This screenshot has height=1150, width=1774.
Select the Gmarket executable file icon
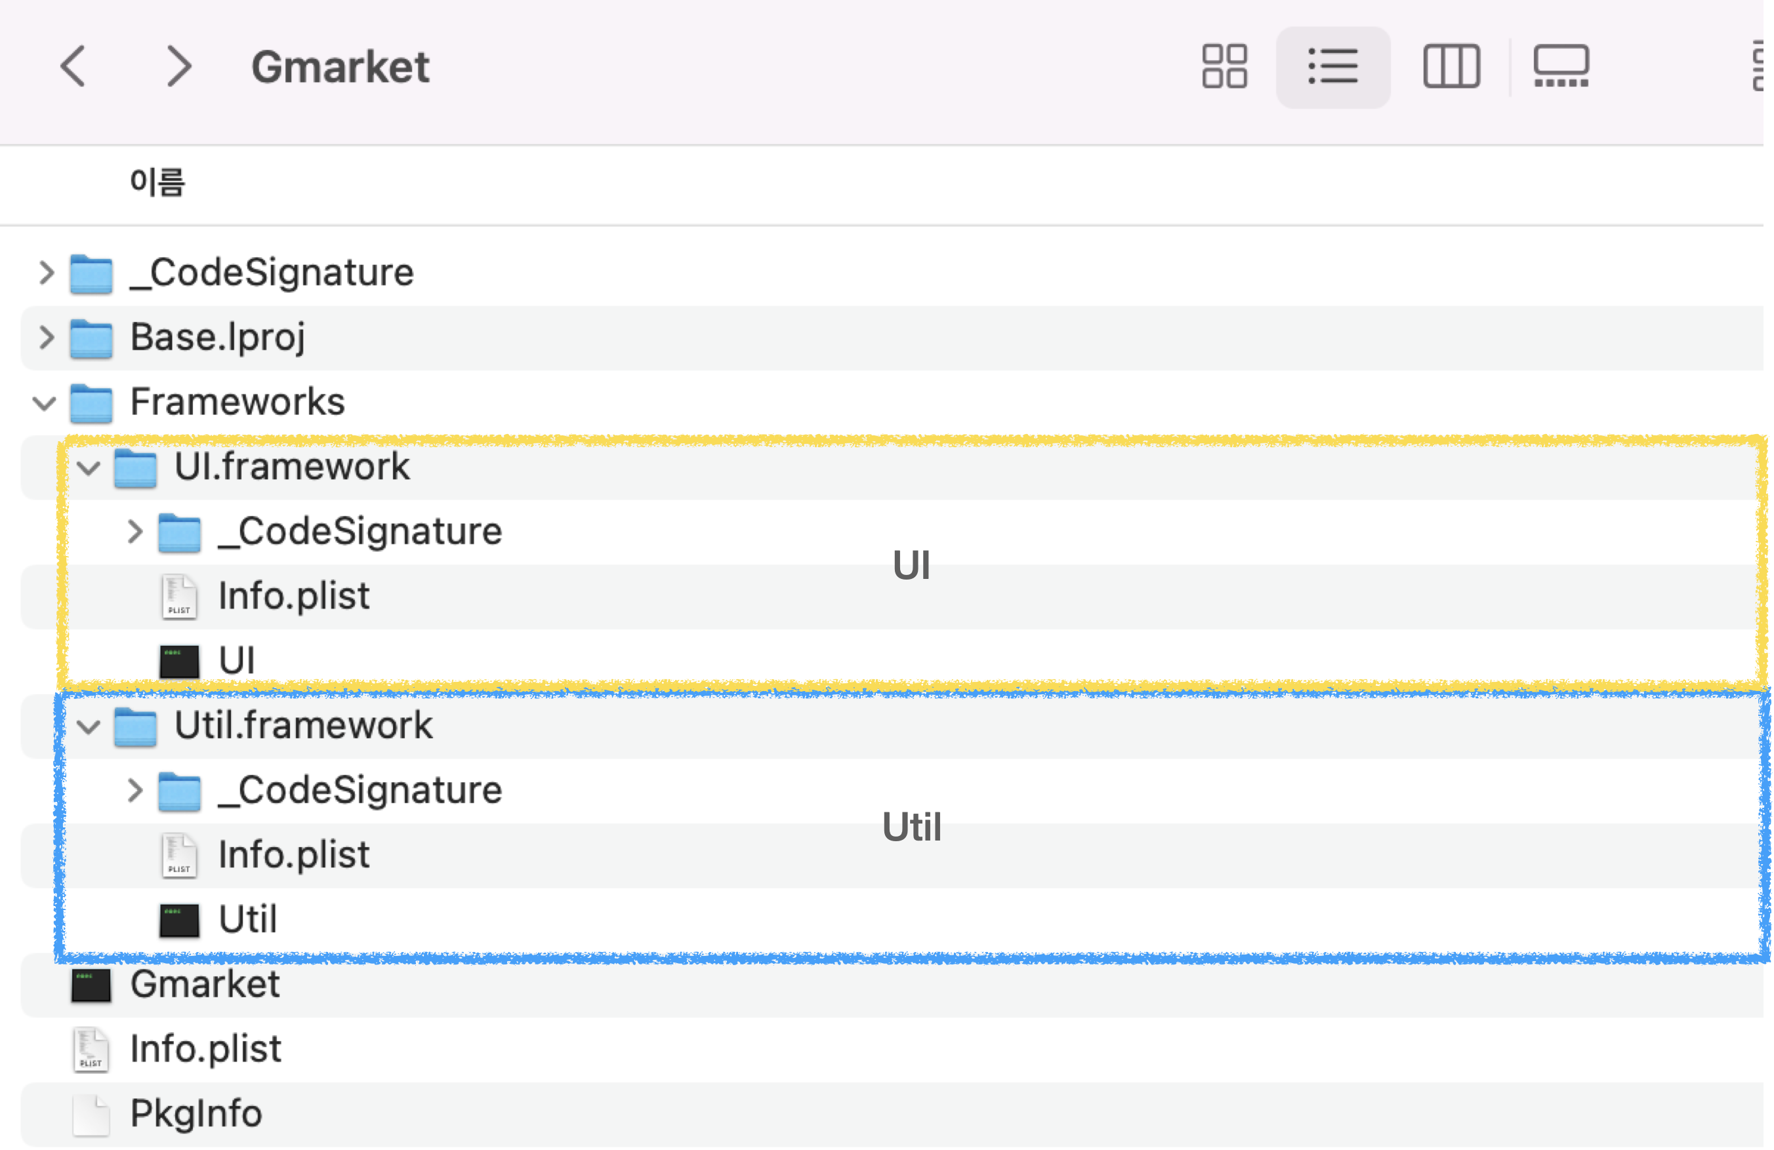91,985
